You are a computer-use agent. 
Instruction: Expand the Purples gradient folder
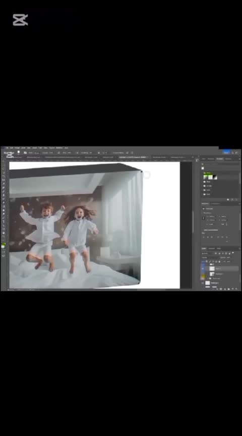pyautogui.click(x=202, y=186)
